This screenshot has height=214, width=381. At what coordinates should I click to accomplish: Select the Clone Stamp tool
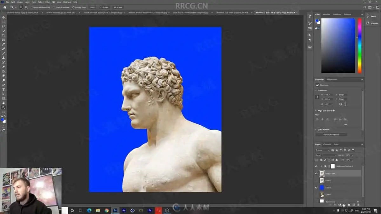[3, 58]
